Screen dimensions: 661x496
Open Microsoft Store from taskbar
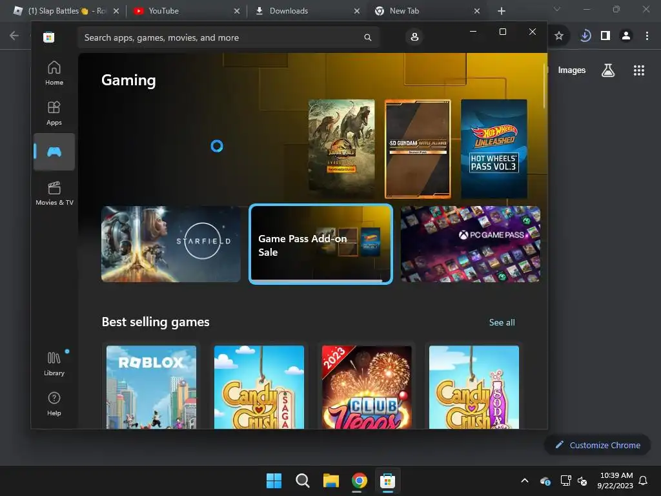[x=387, y=480]
